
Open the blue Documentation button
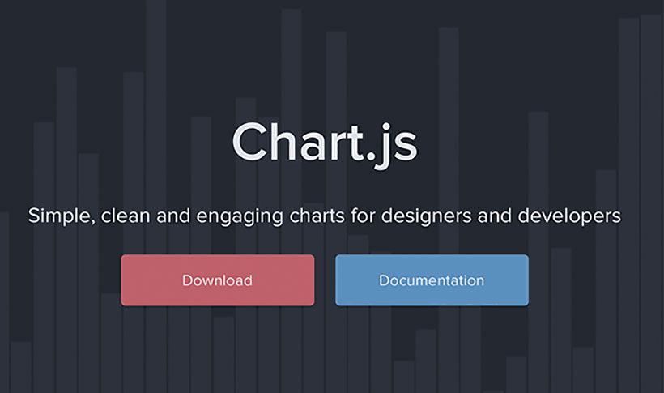(432, 280)
